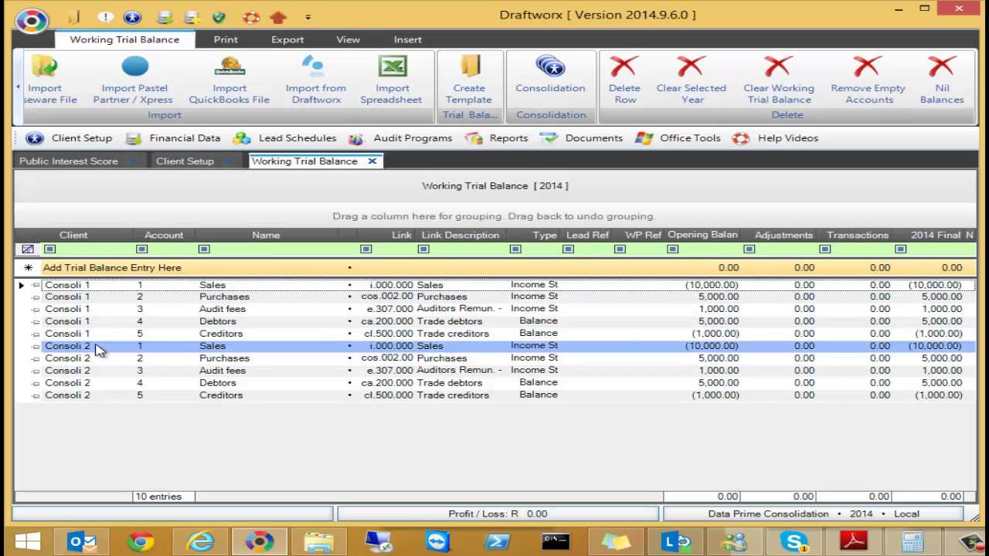Viewport: 989px width, 556px height.
Task: Click Create Template in Trial Balance group
Action: (x=469, y=80)
